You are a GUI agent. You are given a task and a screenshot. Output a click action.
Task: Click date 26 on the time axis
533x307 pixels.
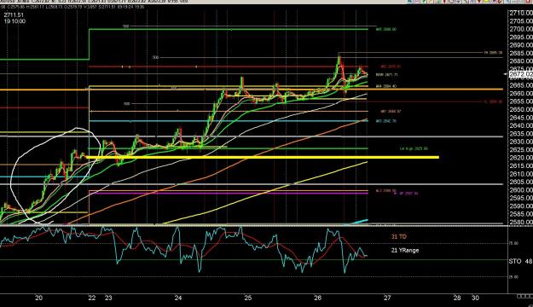coord(317,298)
